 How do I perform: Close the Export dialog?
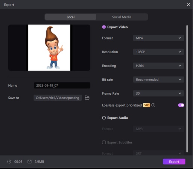coord(188,5)
